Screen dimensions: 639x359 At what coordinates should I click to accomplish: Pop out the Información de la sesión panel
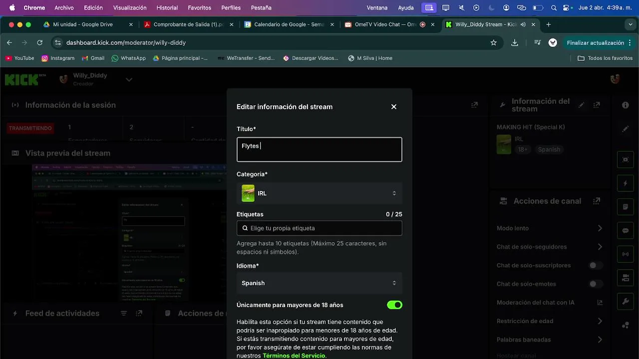[x=474, y=105]
